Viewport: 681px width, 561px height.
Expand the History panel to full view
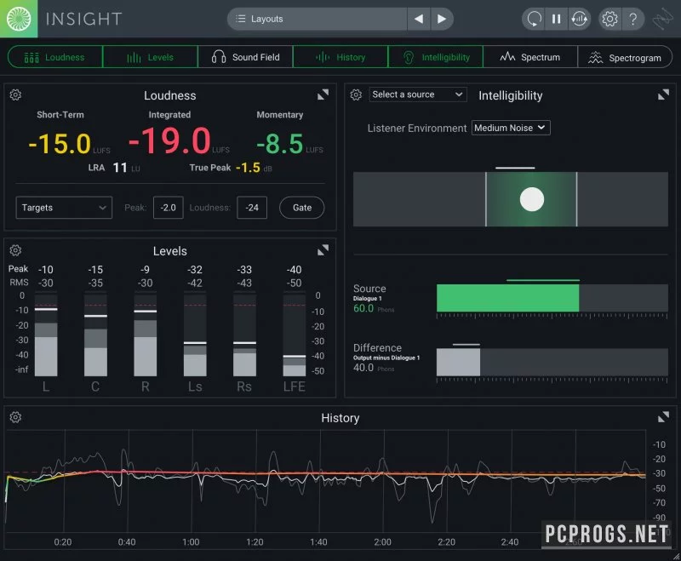pos(663,417)
